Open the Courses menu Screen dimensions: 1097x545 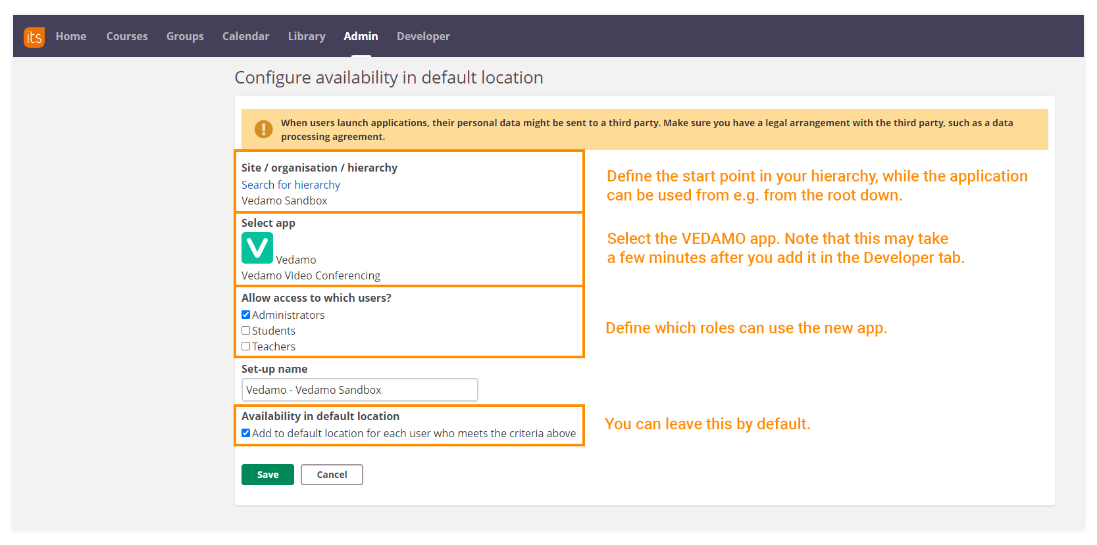point(127,36)
